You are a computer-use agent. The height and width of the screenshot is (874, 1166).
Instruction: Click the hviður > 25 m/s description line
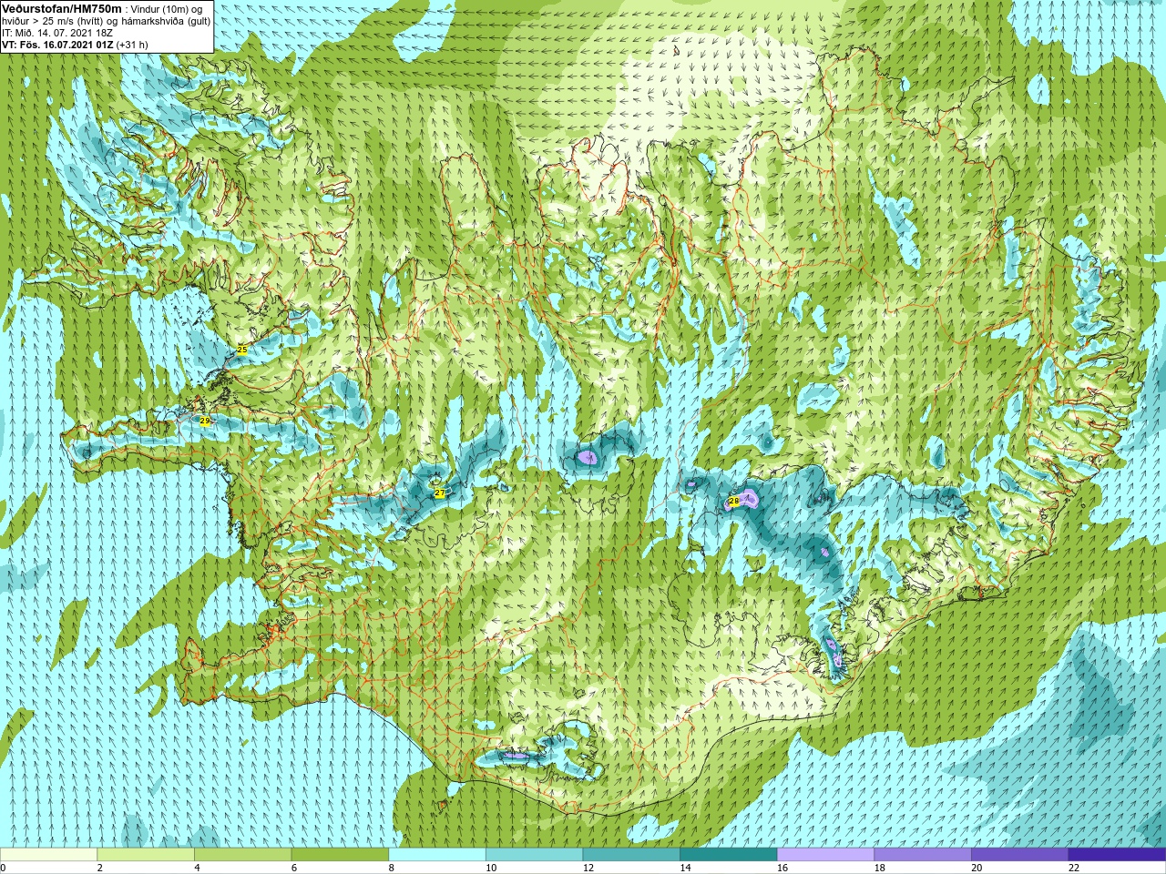[x=106, y=21]
